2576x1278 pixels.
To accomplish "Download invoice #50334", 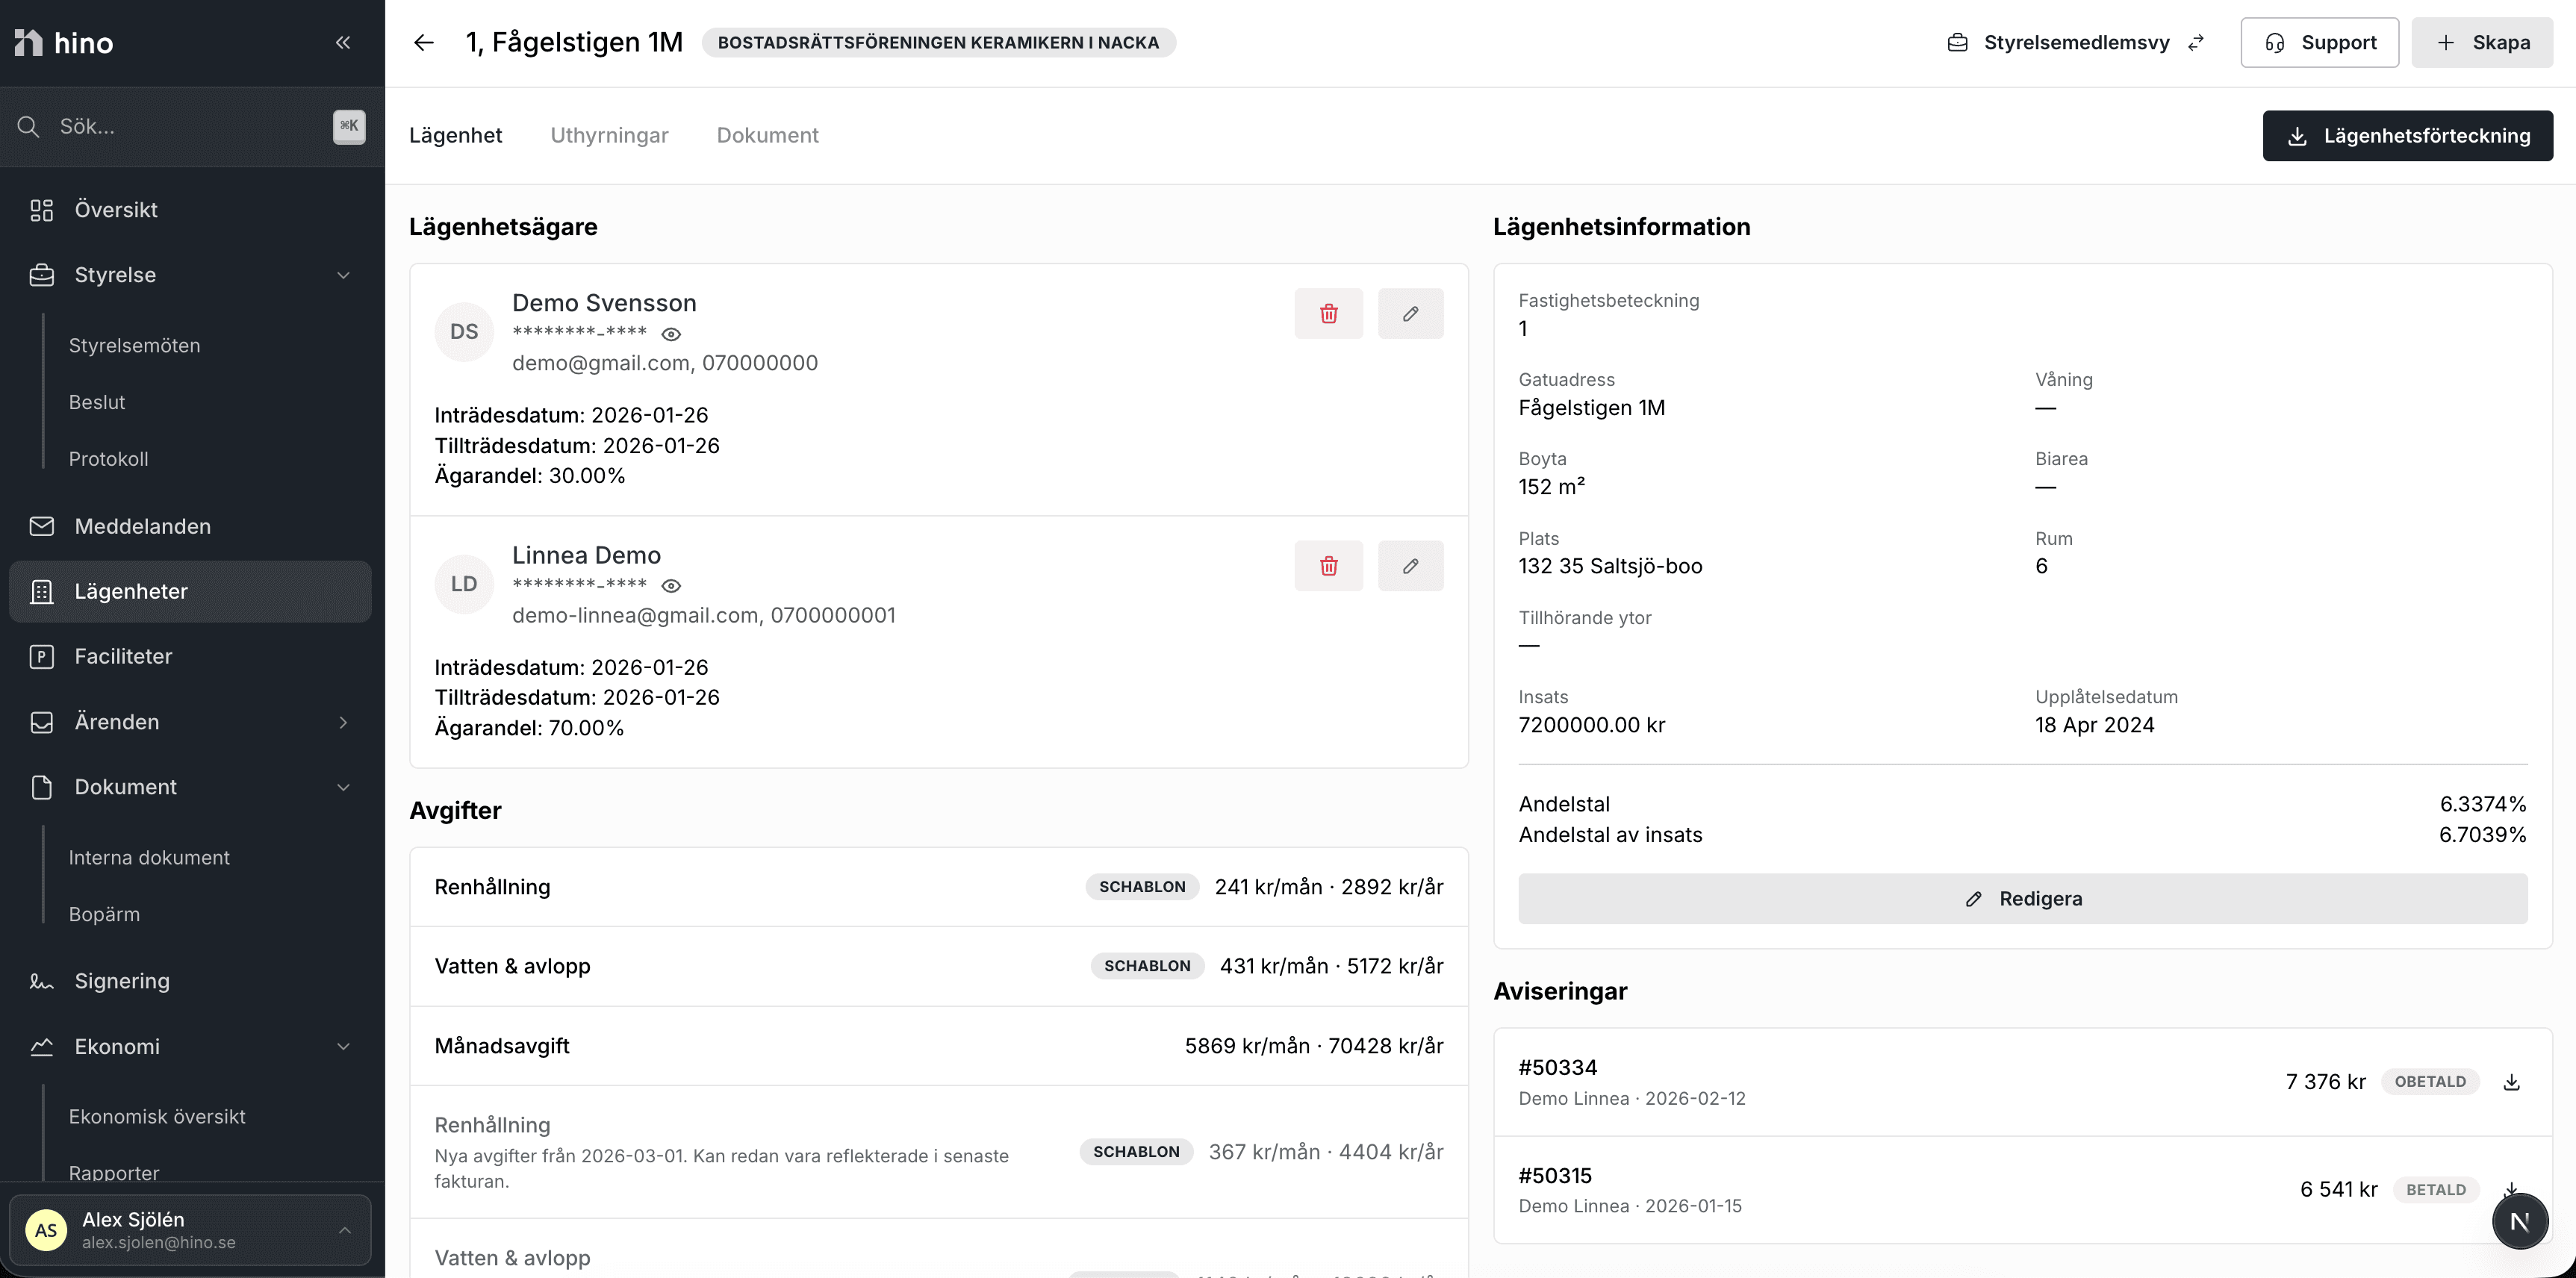I will (2511, 1082).
